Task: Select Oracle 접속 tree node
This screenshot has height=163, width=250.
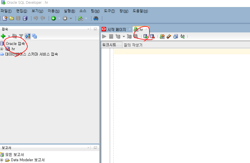Action: (x=15, y=44)
